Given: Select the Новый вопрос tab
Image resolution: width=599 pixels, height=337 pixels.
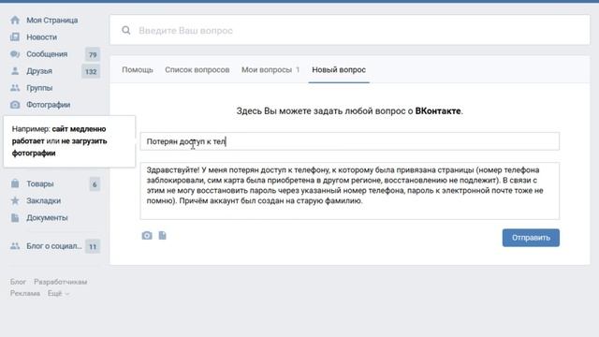Looking at the screenshot, I should coord(339,70).
